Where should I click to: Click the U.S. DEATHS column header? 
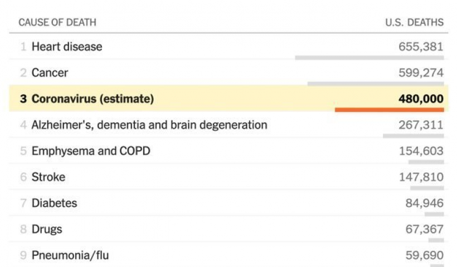pos(414,22)
